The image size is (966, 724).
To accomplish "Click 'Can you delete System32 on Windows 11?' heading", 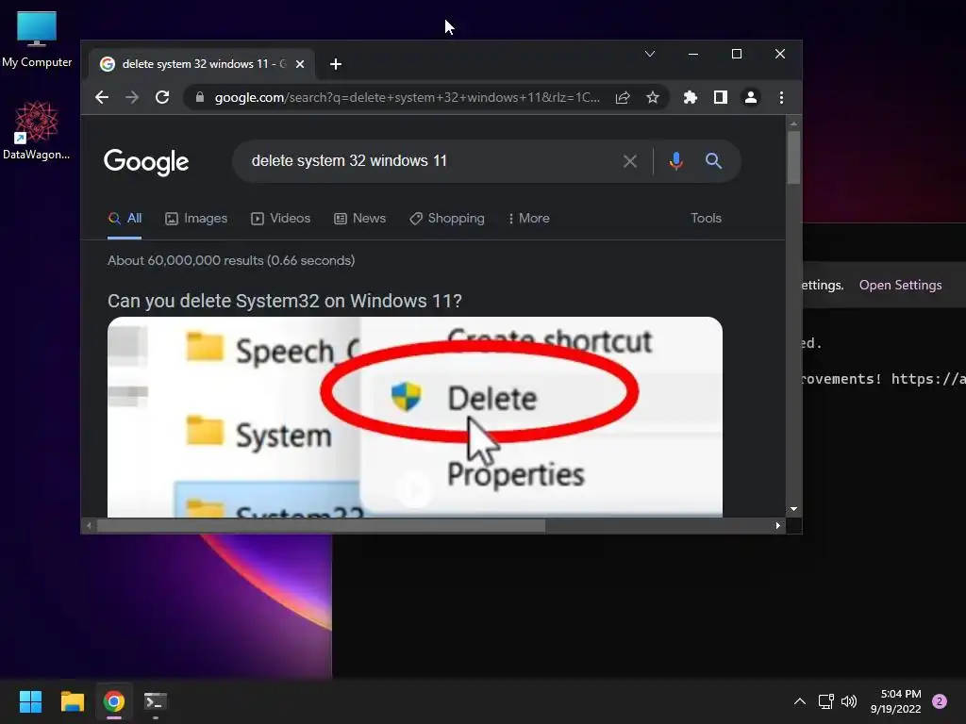I will (285, 301).
